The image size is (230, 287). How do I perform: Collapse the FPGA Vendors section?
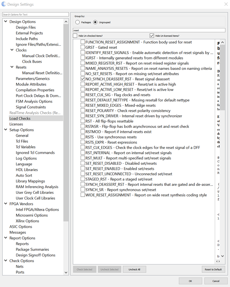pos(6,204)
